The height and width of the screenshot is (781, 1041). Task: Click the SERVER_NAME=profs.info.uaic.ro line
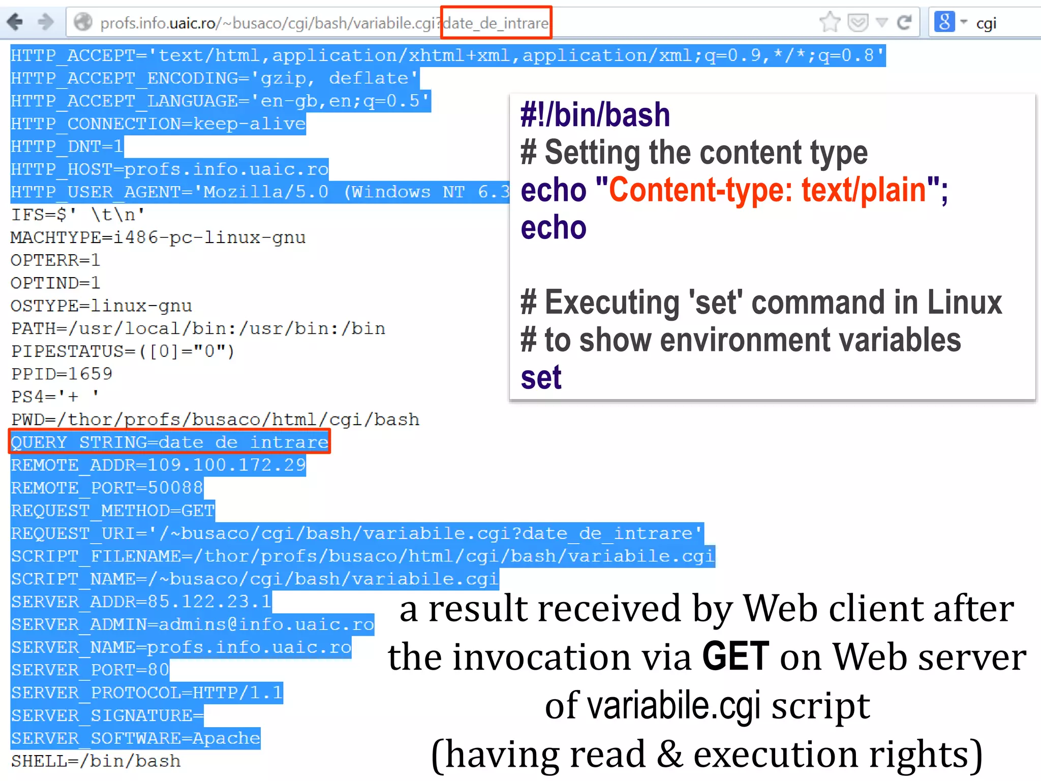click(x=181, y=647)
